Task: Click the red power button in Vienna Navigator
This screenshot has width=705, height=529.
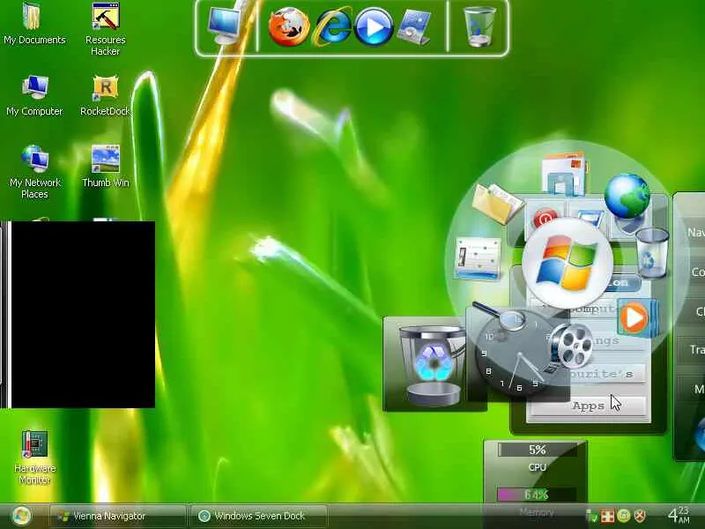Action: point(545,218)
